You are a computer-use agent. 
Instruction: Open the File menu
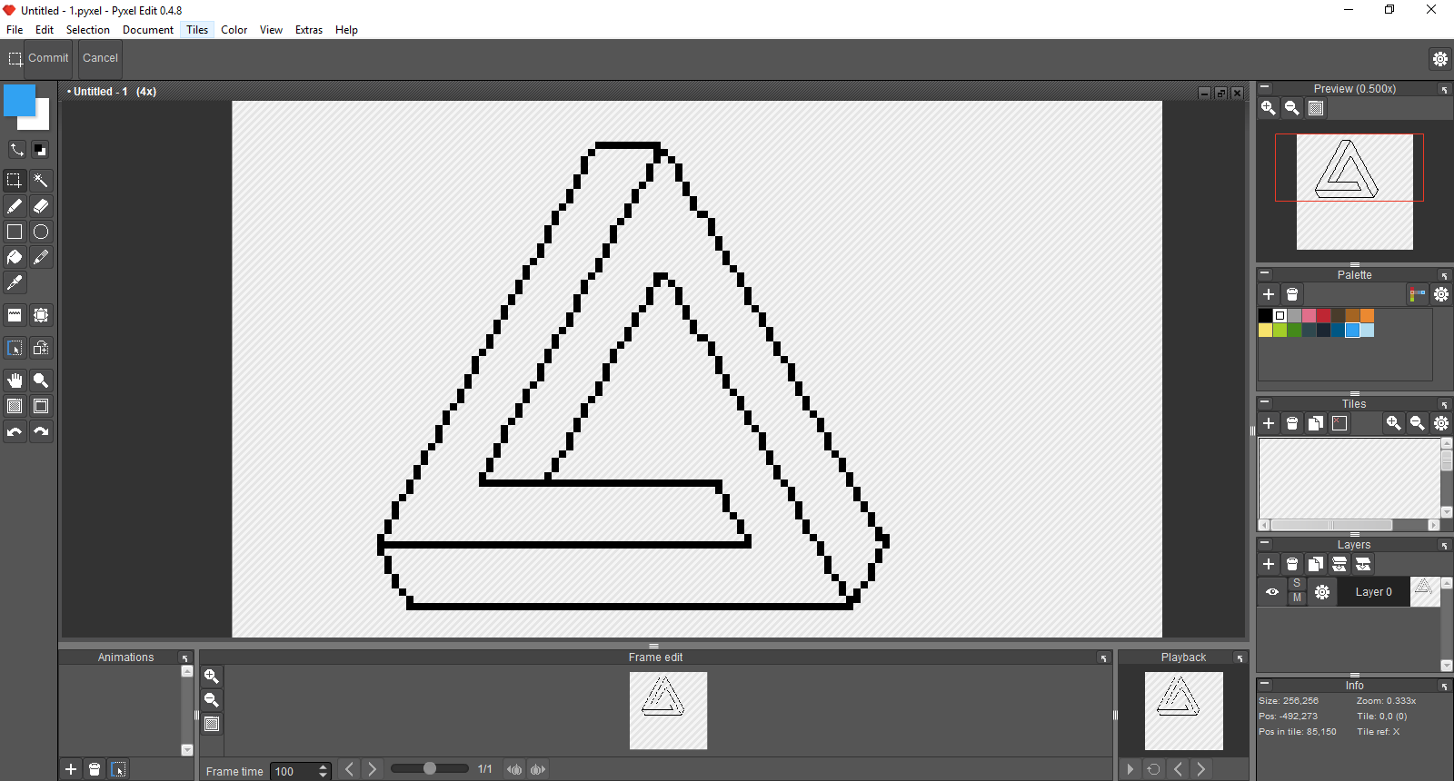click(x=15, y=30)
